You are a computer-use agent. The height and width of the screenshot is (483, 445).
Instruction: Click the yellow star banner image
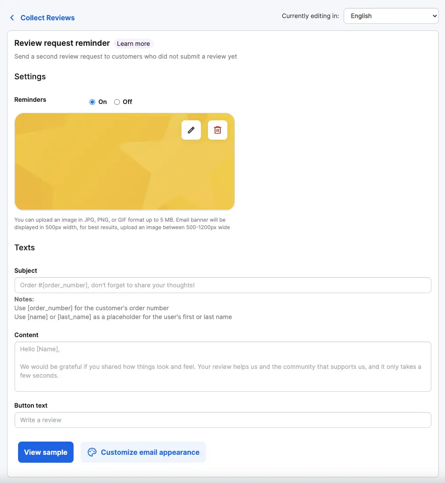124,161
